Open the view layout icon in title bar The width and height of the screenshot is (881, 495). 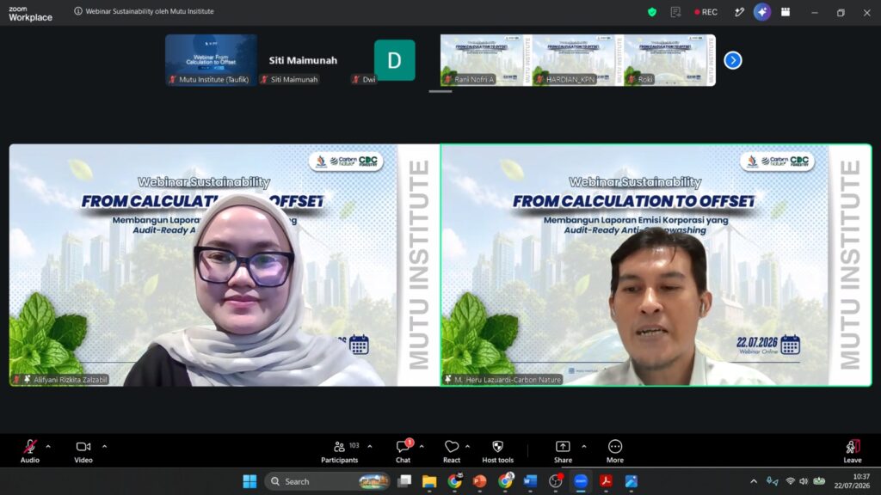[786, 12]
